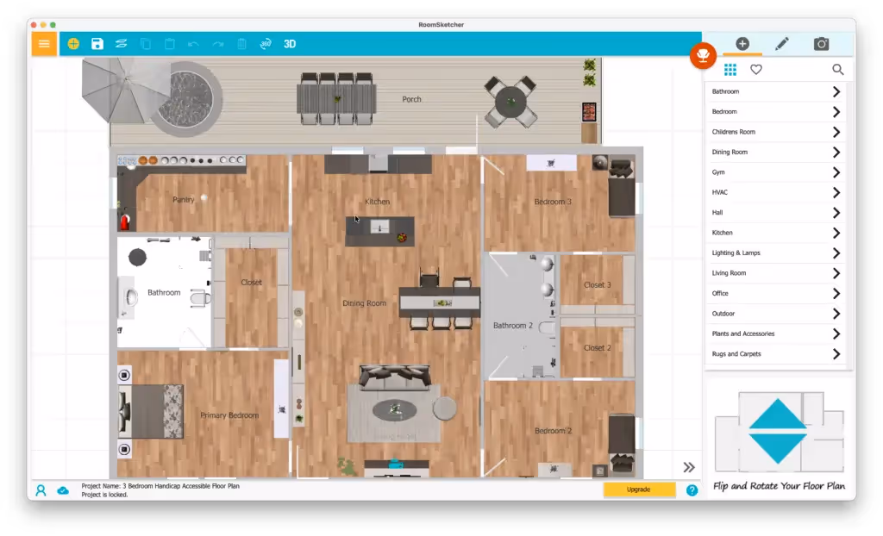This screenshot has width=883, height=536.
Task: Collapse side panel with double chevron
Action: [x=689, y=467]
